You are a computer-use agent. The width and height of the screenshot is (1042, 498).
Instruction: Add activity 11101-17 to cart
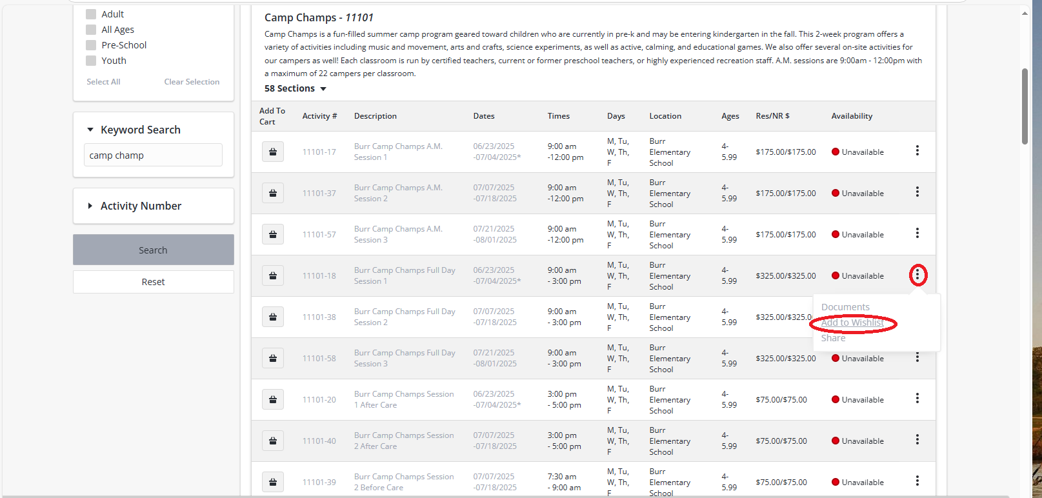click(273, 152)
